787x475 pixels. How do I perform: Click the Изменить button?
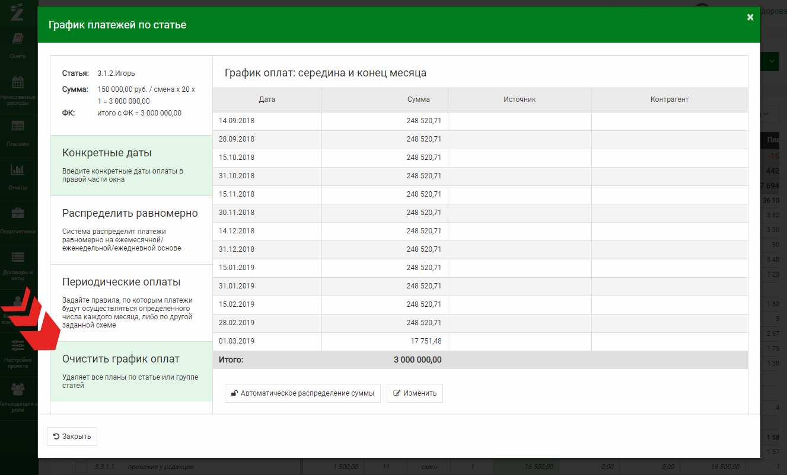click(x=415, y=393)
